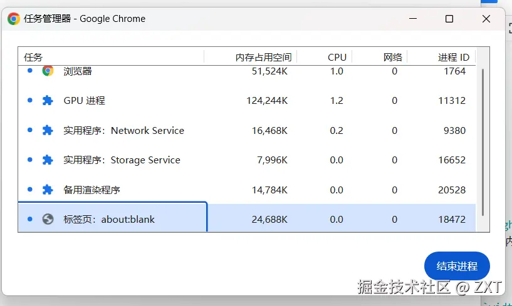Click process ID 9380

[x=454, y=131]
